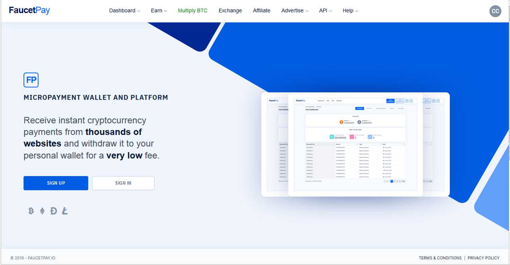Select the Litecoin currency icon
The height and width of the screenshot is (265, 510).
(x=65, y=211)
